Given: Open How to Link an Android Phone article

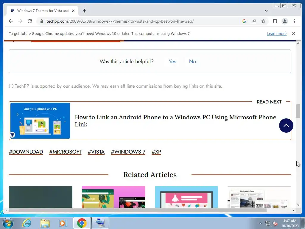Looking at the screenshot, I should coord(175,121).
